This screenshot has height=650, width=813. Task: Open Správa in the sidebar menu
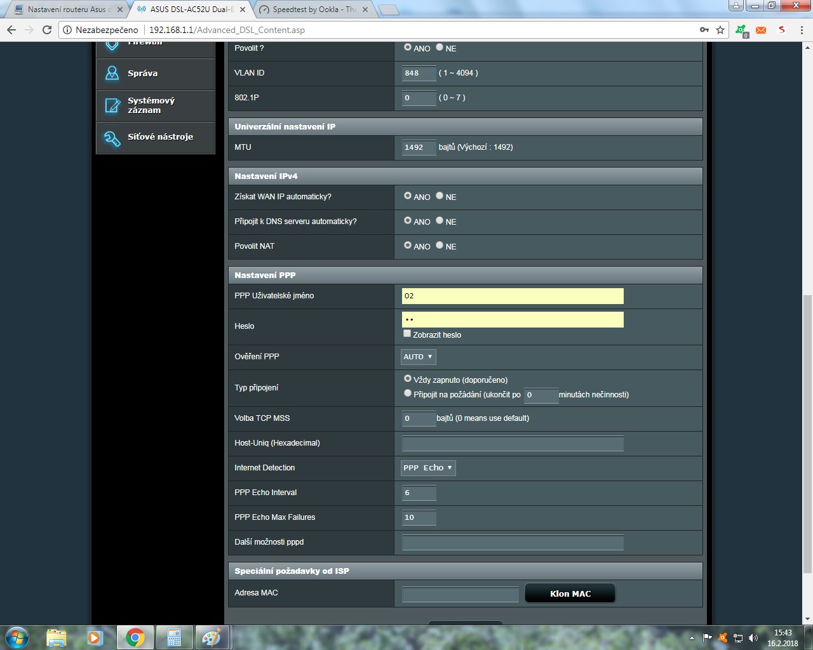coord(156,74)
